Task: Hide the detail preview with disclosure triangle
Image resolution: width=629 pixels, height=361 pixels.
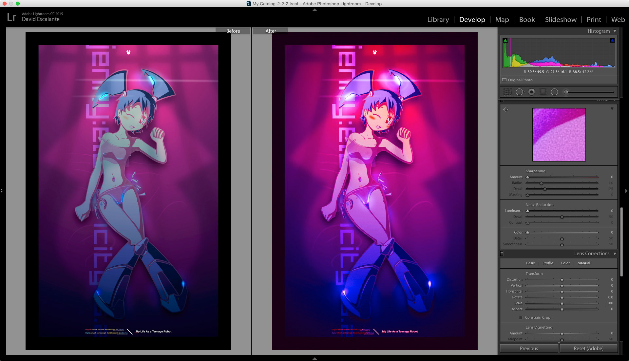Action: click(x=612, y=109)
